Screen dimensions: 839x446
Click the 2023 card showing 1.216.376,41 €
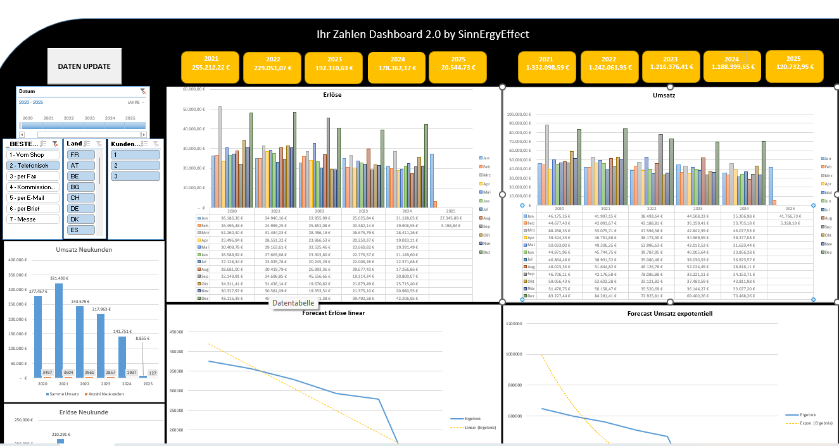coord(671,67)
